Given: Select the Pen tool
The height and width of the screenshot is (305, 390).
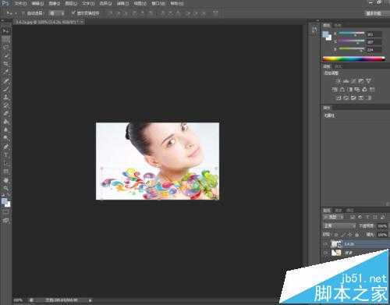Looking at the screenshot, I should 5,147.
